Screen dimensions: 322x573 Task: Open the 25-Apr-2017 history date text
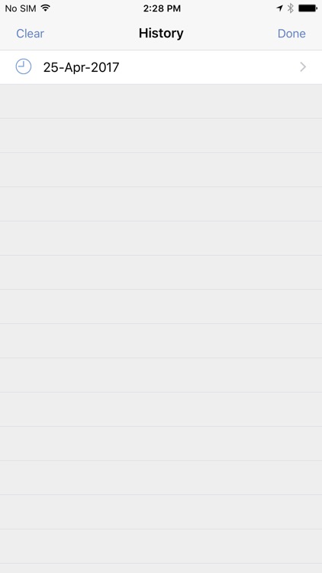pos(81,67)
